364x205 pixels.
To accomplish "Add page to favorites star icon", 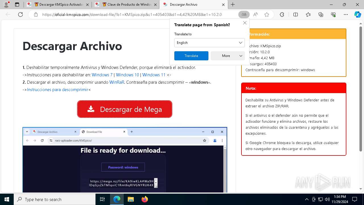I will coord(267,15).
